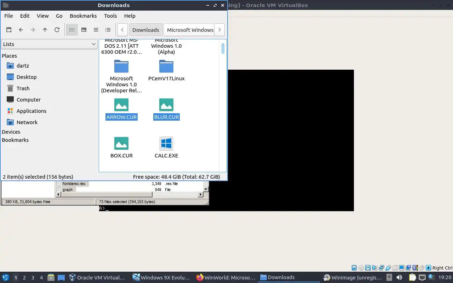This screenshot has width=453, height=283.
Task: Open the clipboard manager tray icon
Action: 413,277
